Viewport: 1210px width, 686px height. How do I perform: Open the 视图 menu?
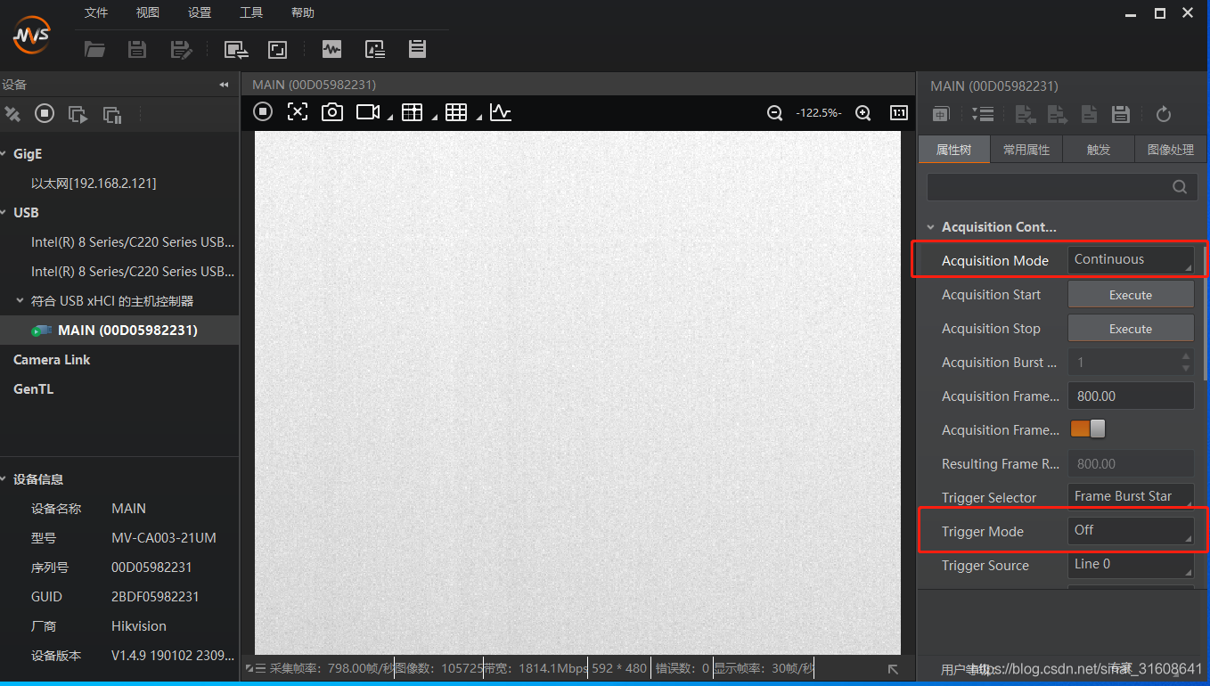coord(148,12)
